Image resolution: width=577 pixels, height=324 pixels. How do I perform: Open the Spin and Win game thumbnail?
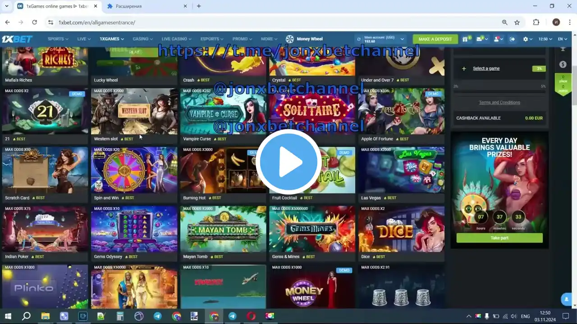pyautogui.click(x=134, y=170)
